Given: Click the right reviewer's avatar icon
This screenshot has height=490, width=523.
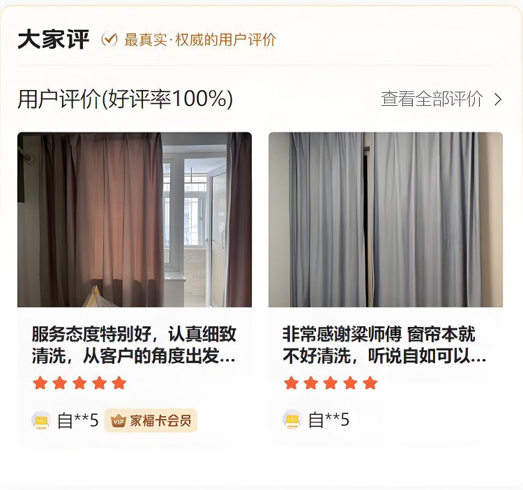Looking at the screenshot, I should coord(292,420).
